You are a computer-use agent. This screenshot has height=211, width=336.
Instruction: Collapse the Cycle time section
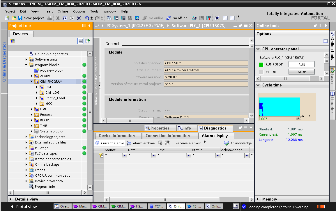(x=258, y=85)
